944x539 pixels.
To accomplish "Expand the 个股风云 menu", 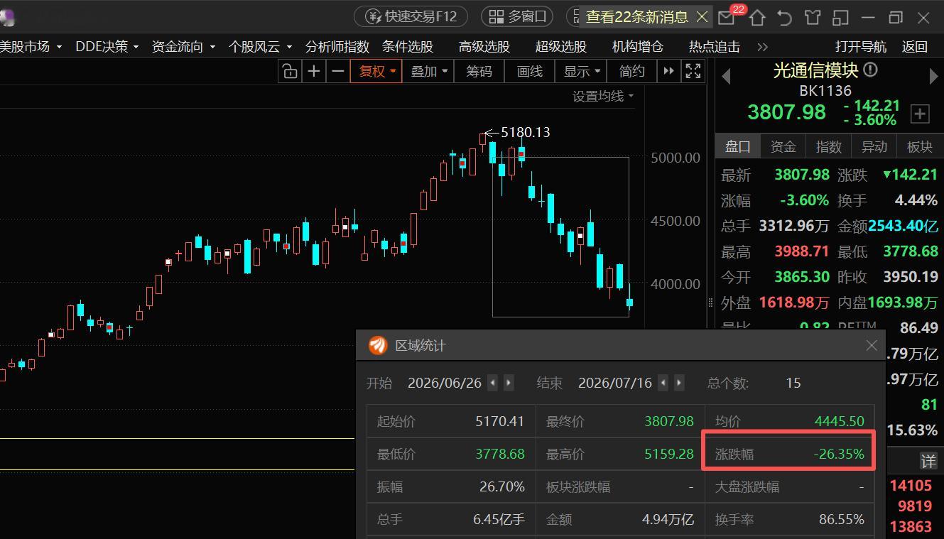I will pos(260,47).
